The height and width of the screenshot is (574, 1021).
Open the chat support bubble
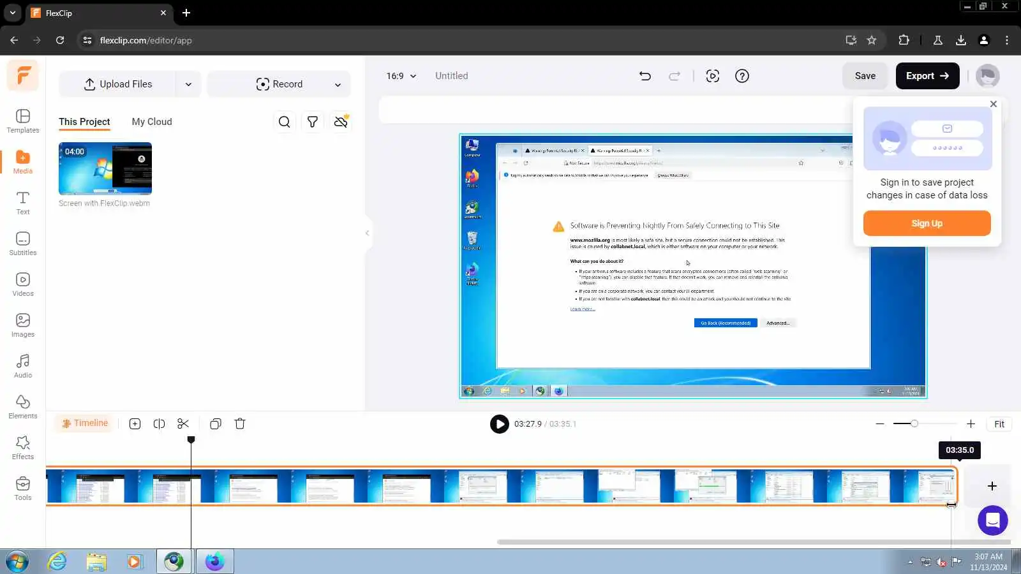point(993,520)
